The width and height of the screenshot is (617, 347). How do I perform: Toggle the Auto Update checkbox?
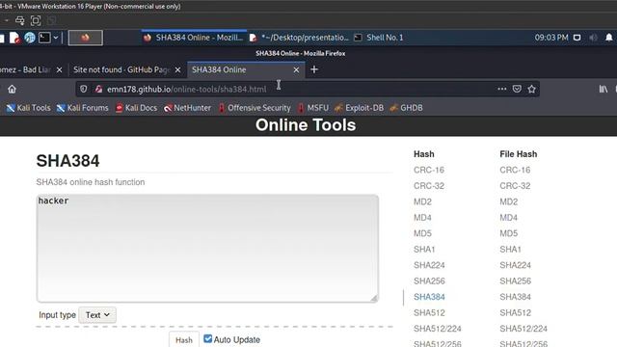[x=208, y=338]
